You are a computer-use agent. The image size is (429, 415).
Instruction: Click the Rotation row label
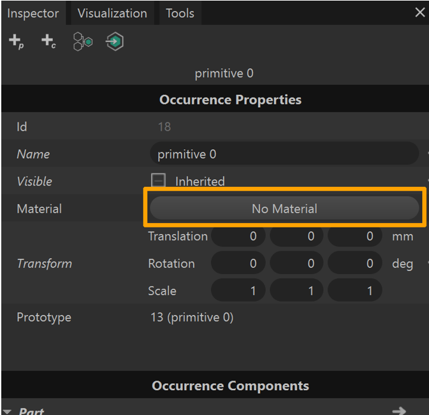click(x=171, y=263)
